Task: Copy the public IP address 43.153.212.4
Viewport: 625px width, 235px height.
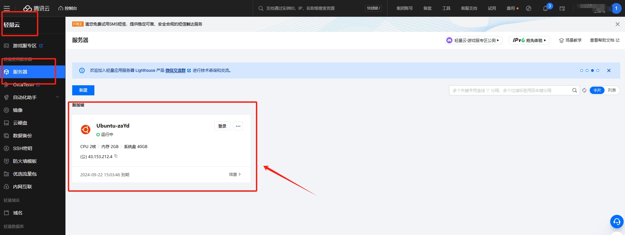Action: pos(116,156)
